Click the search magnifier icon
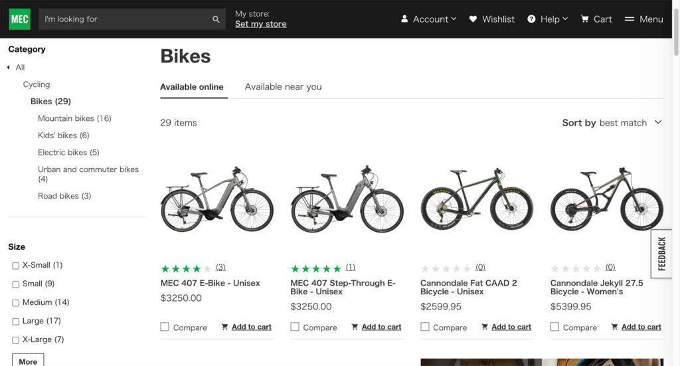 pyautogui.click(x=216, y=19)
